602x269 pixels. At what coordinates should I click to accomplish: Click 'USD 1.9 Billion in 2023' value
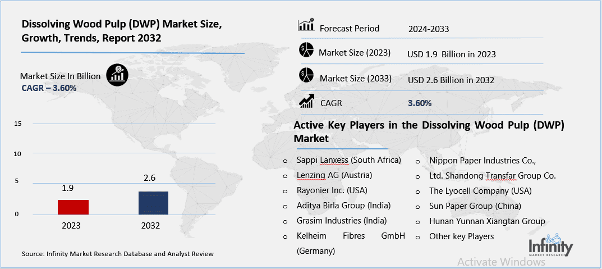click(x=452, y=54)
